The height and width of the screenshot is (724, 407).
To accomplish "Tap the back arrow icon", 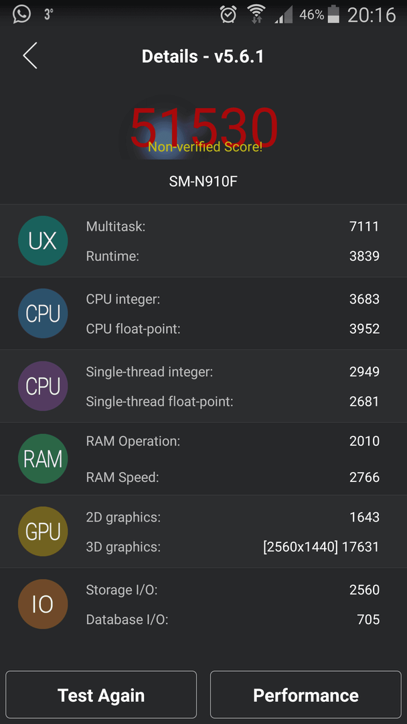I will (x=30, y=56).
